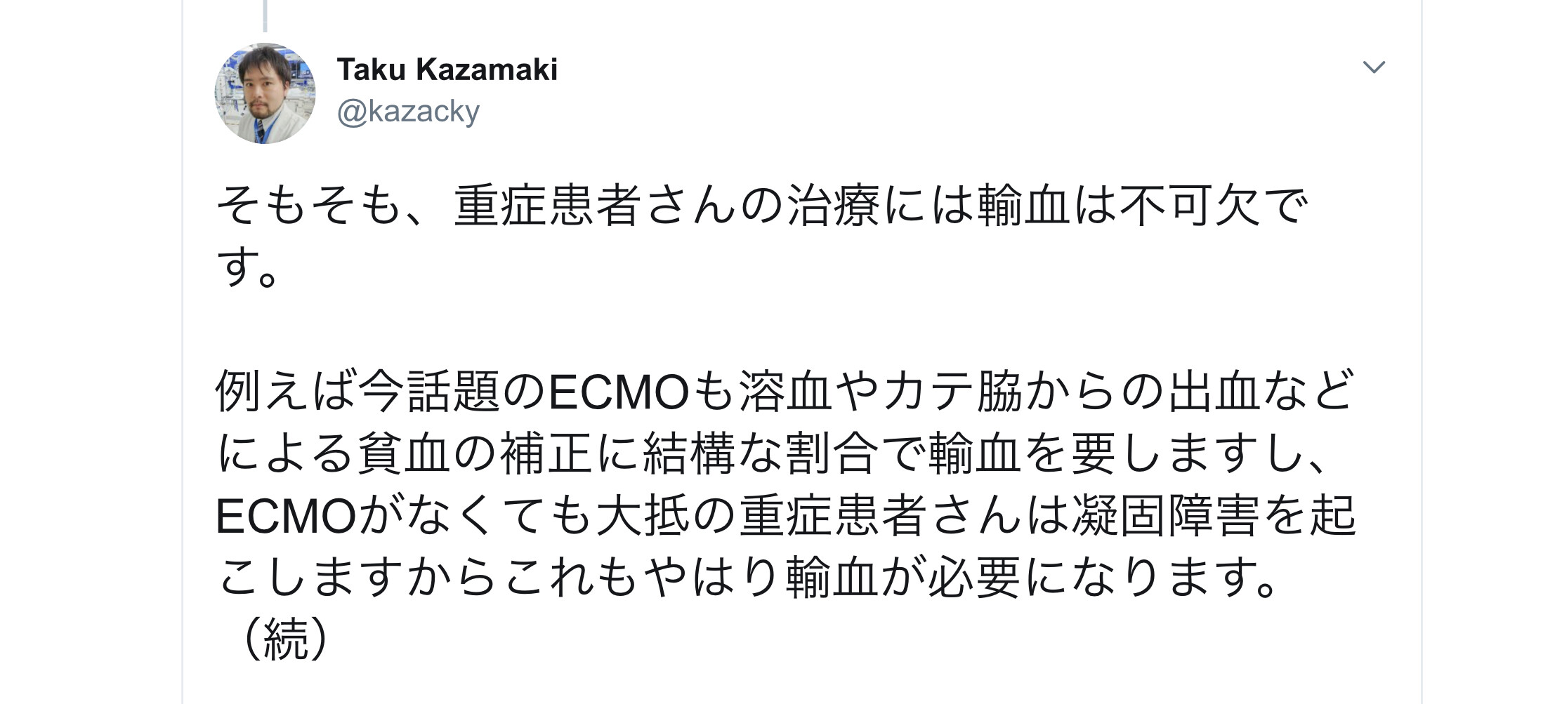Click the word 割合 in the tweet
The image size is (1562, 704).
coord(833,453)
